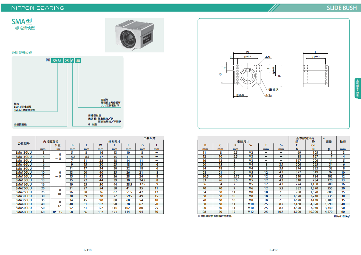Viewport: 361px width, 255px height.
Task: Click the 主要尺寸 table heading
Action: click(x=149, y=138)
